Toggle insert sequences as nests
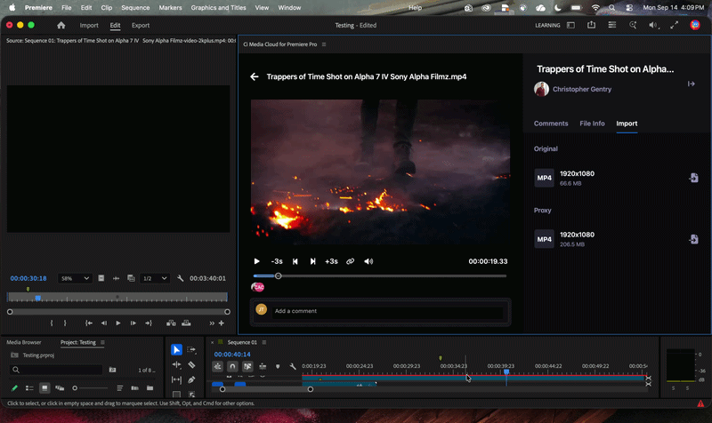712x423 pixels. coord(217,366)
